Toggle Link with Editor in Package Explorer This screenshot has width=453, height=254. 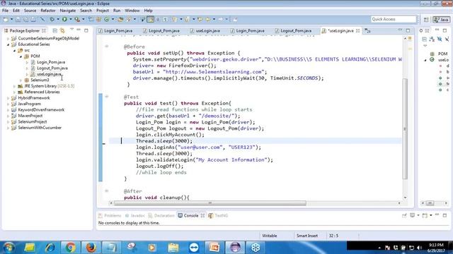click(x=62, y=30)
